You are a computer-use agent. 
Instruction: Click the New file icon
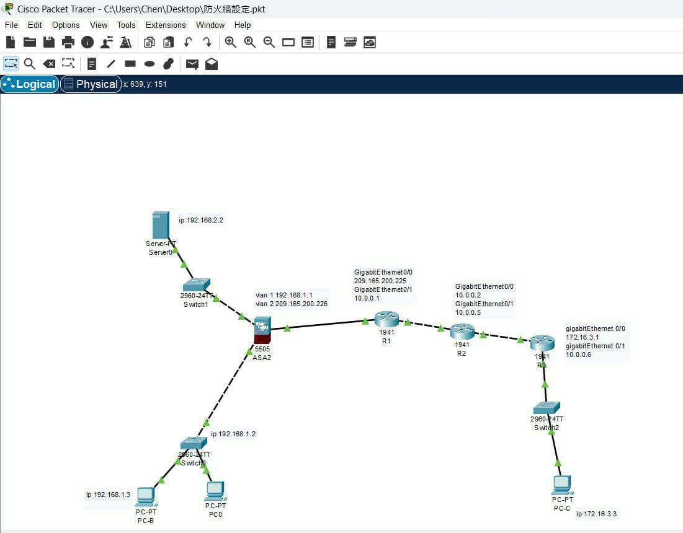(11, 42)
